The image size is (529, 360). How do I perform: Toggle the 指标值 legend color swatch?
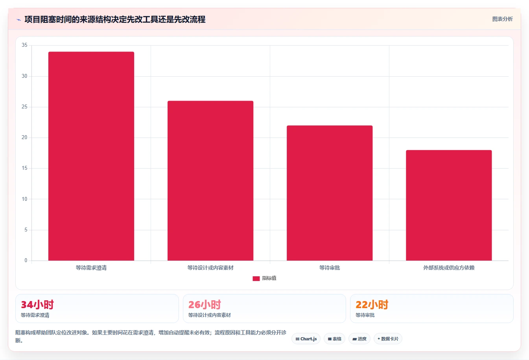[256, 278]
